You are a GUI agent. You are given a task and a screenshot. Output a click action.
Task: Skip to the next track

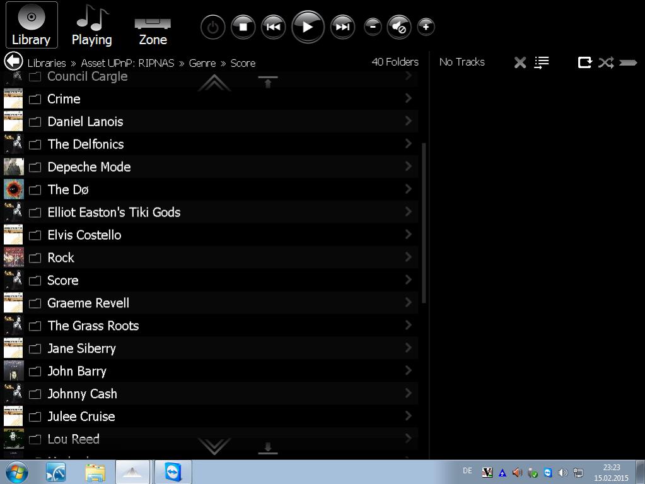[x=342, y=27]
